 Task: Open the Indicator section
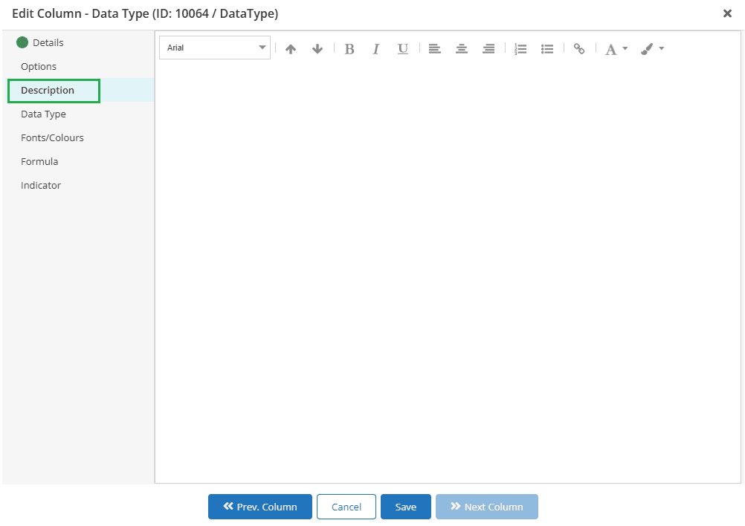click(x=41, y=185)
